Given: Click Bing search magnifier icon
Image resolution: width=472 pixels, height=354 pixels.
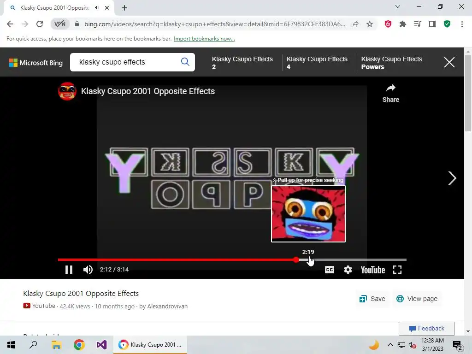Looking at the screenshot, I should [185, 62].
